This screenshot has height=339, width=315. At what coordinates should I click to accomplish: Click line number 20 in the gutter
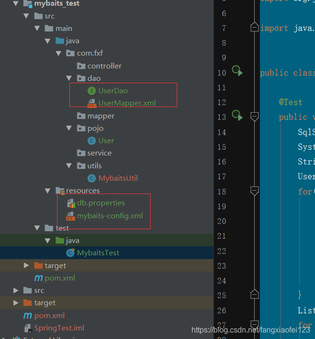coord(222,221)
